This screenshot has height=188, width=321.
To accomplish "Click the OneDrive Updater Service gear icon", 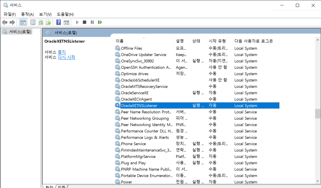I will (x=117, y=55).
